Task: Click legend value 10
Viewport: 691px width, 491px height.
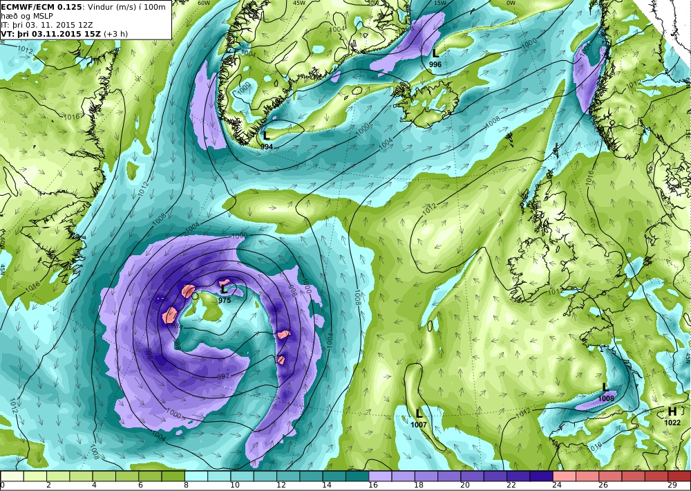Action: point(235,485)
